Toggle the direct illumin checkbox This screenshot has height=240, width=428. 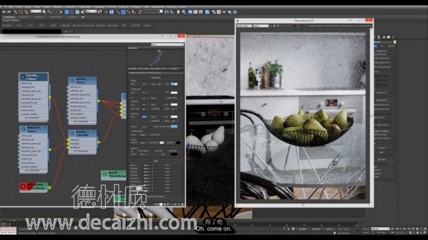[x=150, y=151]
